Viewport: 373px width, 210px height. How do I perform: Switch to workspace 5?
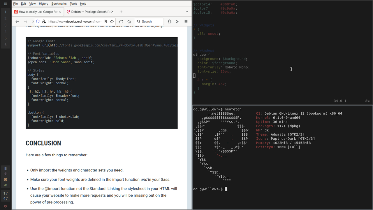click(x=5, y=38)
